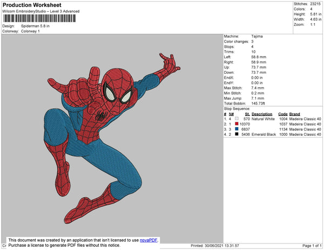This screenshot has height=250, width=324.
Task: Click 'Wilcom EmbroideryStudio – Level 3 Advanced' text
Action: pyautogui.click(x=41, y=11)
